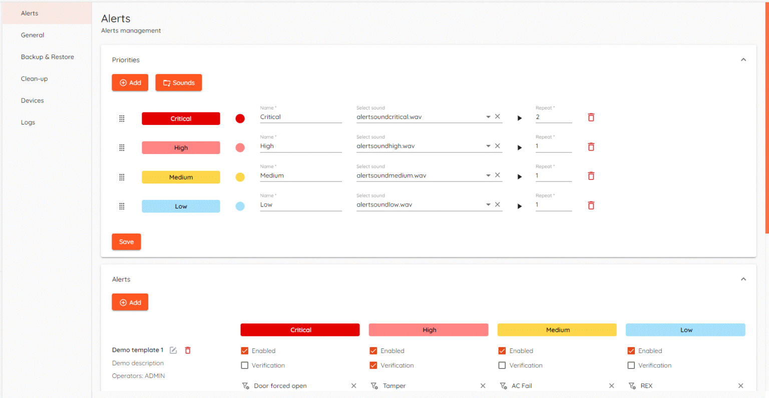This screenshot has width=769, height=398.
Task: Enable Verification under the Medium column
Action: (502, 365)
